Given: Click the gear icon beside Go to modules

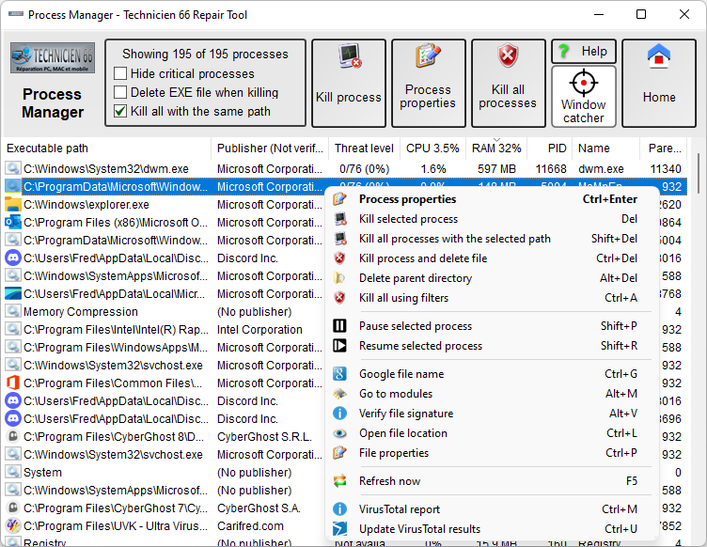Looking at the screenshot, I should point(339,394).
